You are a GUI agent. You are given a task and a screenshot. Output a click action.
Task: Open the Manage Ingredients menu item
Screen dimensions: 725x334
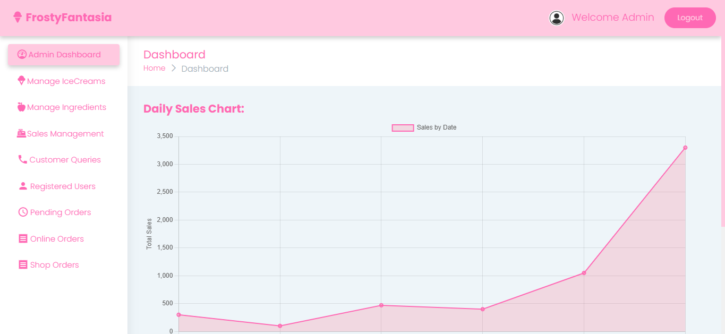coord(66,107)
